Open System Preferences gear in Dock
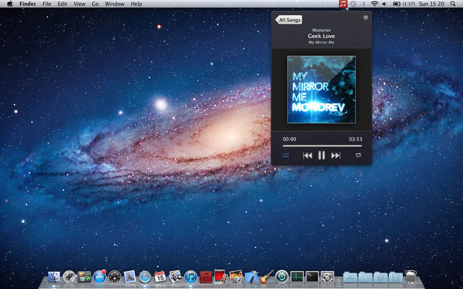Viewport: 463px width, 289px height. [328, 277]
